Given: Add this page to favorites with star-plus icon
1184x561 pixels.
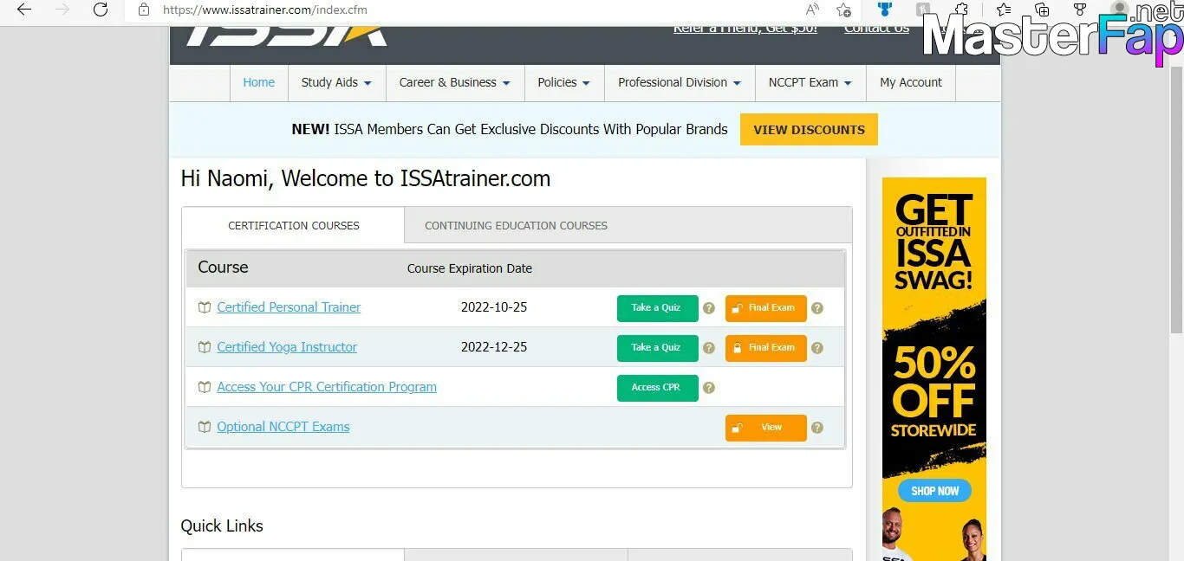Looking at the screenshot, I should pos(843,10).
